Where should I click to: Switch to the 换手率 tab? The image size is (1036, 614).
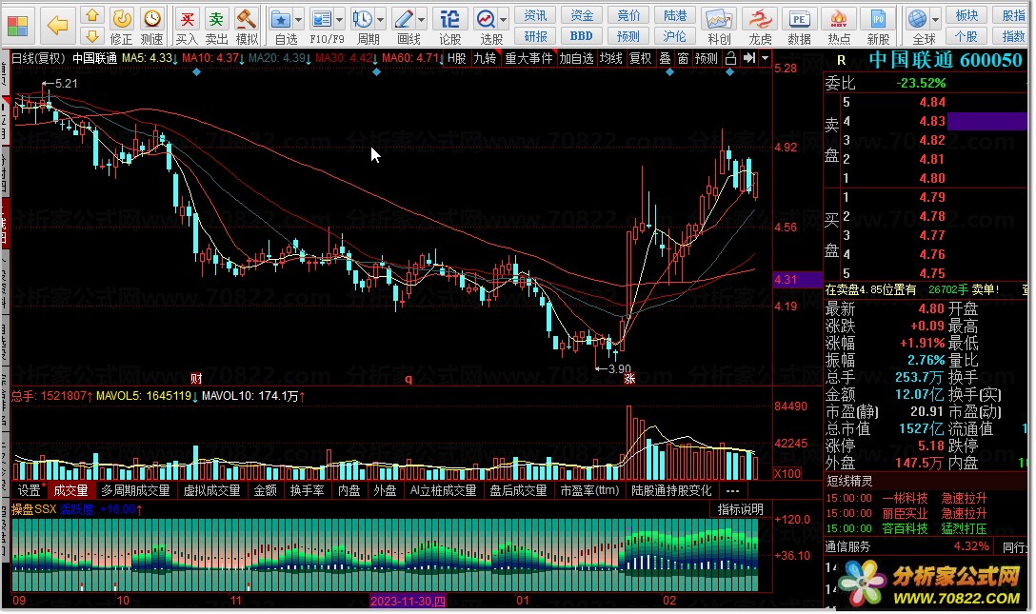coord(308,490)
